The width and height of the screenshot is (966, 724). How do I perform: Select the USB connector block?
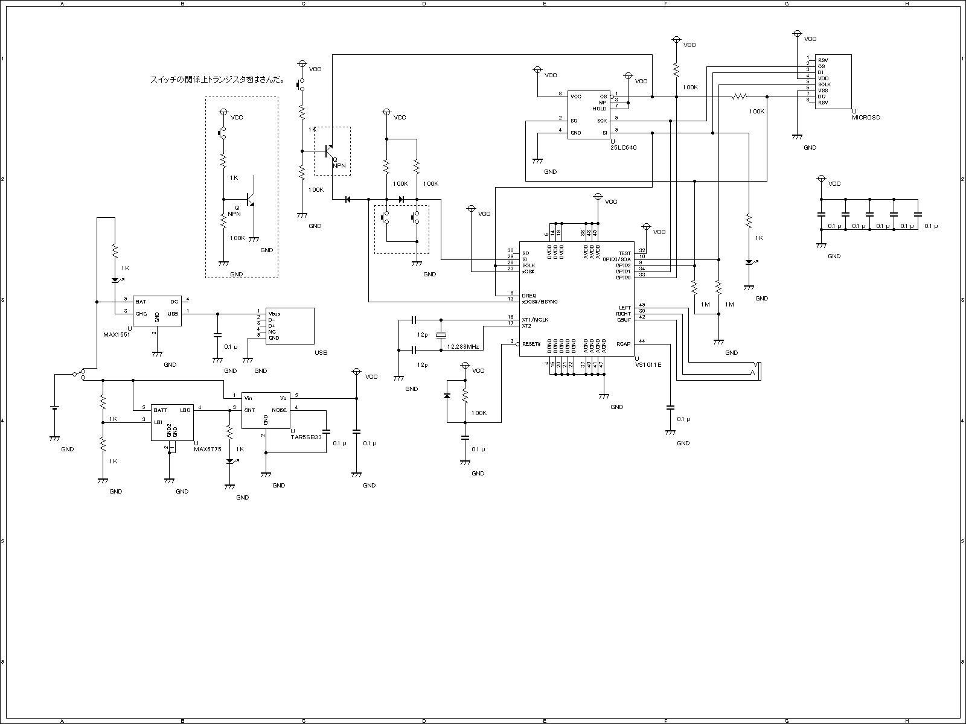290,326
